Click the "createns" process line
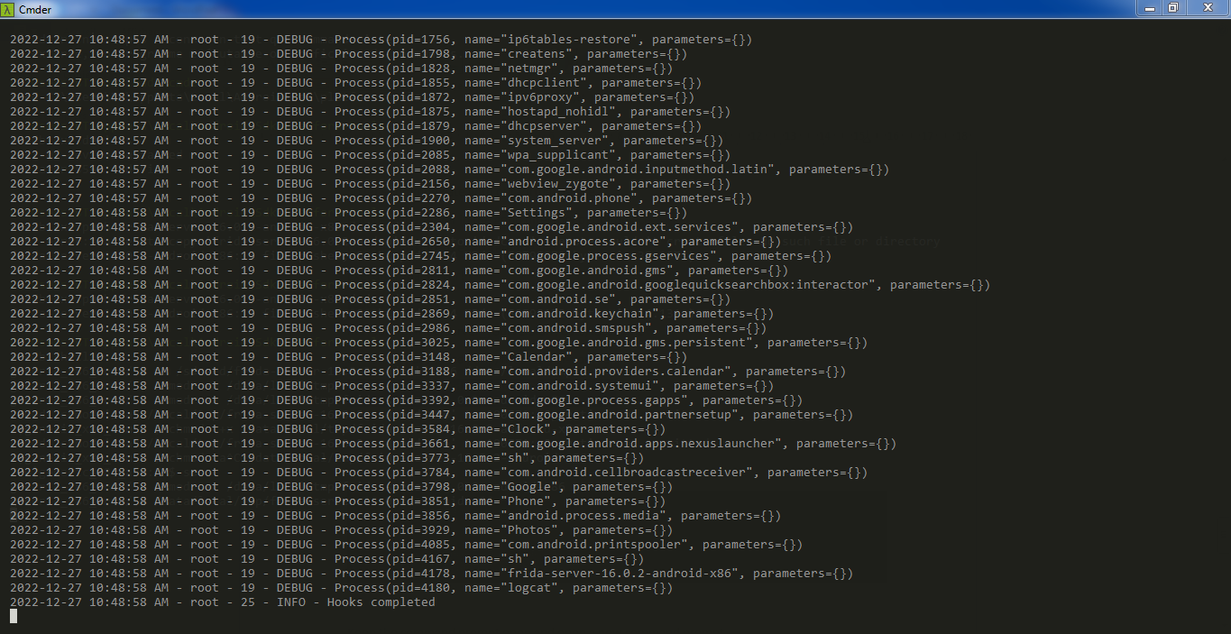 pyautogui.click(x=349, y=54)
